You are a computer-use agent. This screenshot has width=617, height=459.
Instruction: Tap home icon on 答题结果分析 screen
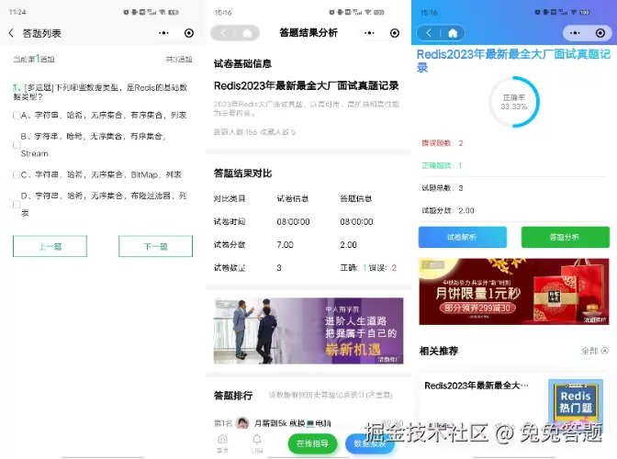tap(247, 33)
